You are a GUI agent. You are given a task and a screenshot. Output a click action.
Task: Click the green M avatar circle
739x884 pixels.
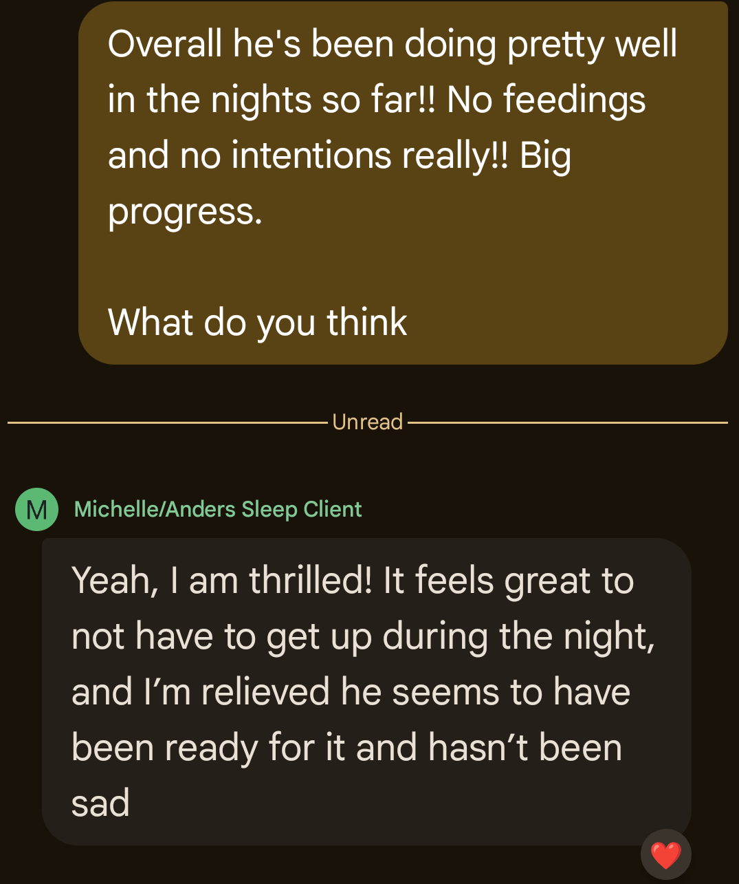36,509
